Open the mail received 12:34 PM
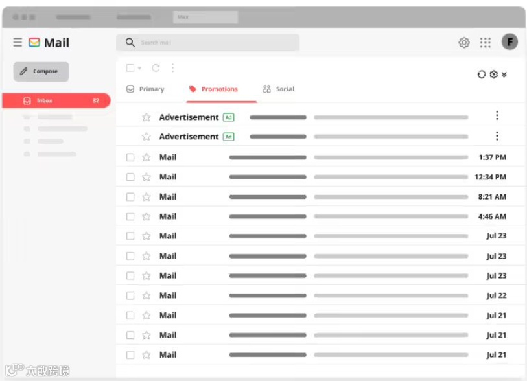 point(321,177)
